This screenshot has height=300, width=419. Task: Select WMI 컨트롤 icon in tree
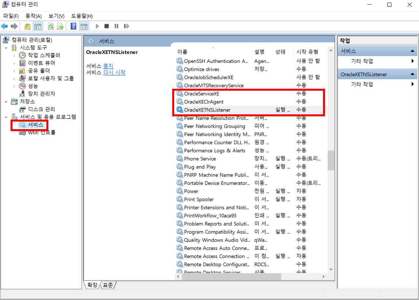[x=22, y=132]
